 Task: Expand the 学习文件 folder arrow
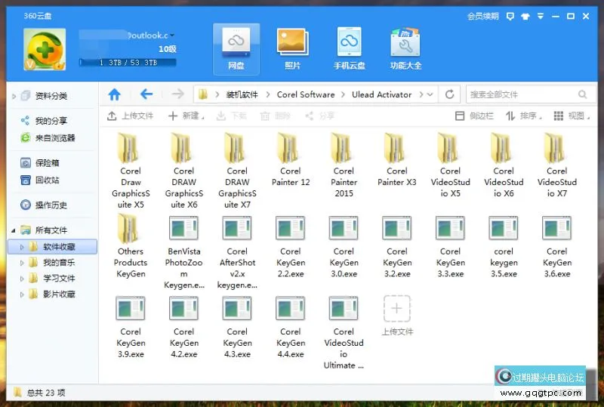(22, 279)
